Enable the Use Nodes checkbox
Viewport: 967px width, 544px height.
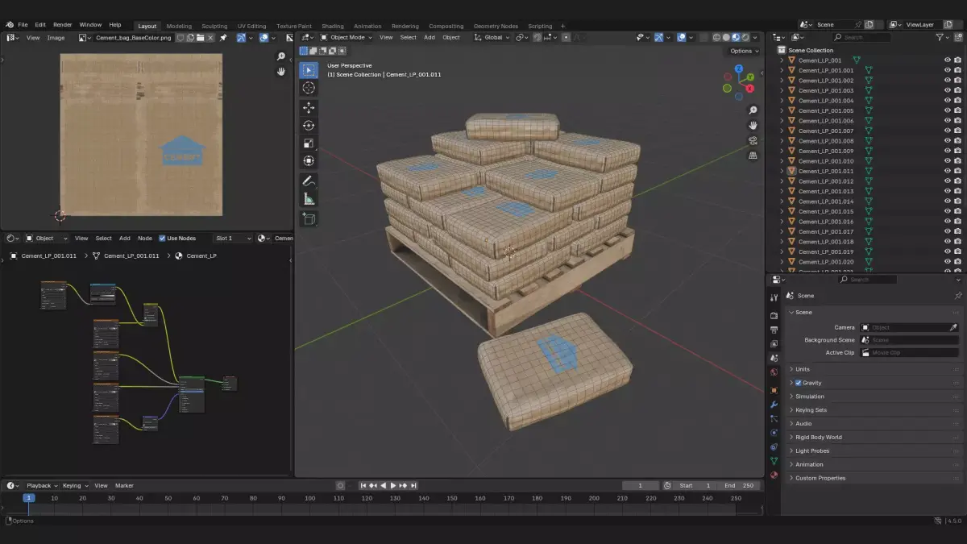[162, 238]
